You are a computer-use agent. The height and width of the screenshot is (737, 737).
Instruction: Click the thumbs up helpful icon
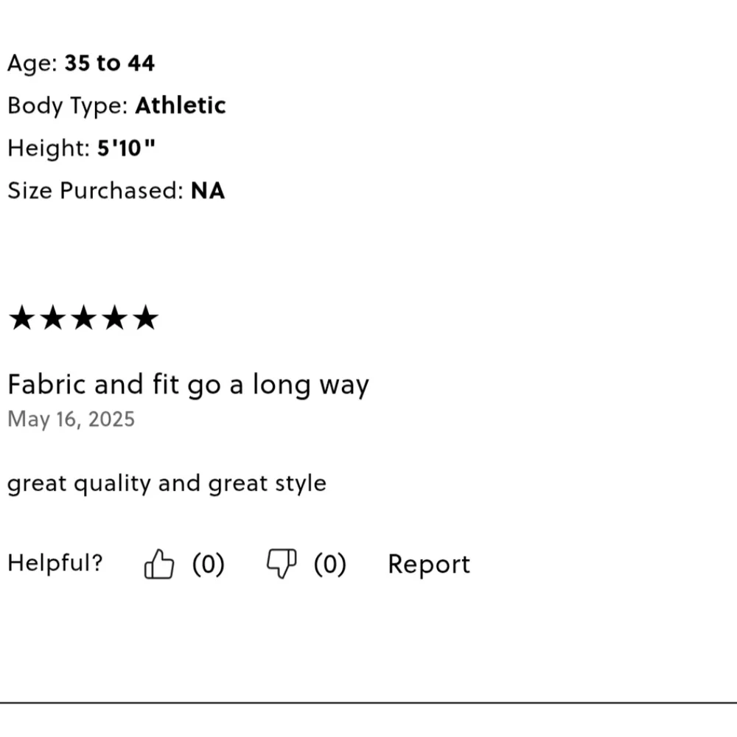coord(159,564)
